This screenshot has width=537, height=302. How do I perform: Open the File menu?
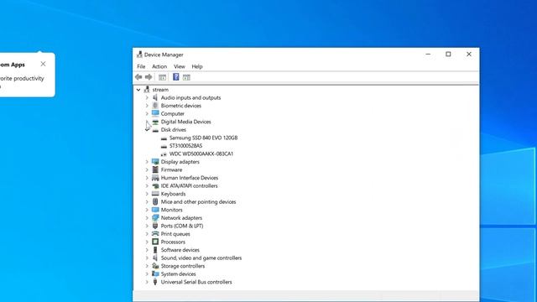tap(141, 66)
